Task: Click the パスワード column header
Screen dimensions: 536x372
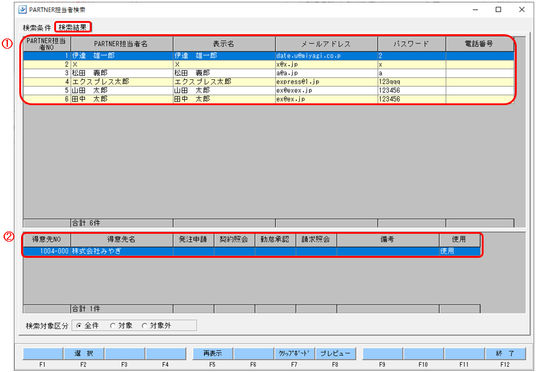Action: point(411,44)
